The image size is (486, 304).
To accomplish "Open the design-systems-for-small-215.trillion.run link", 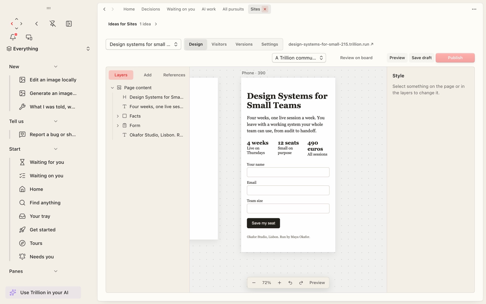I will [x=331, y=44].
